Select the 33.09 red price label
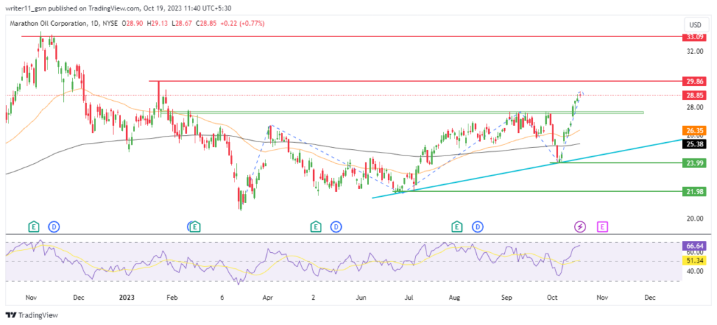The height and width of the screenshot is (325, 717). coord(693,36)
